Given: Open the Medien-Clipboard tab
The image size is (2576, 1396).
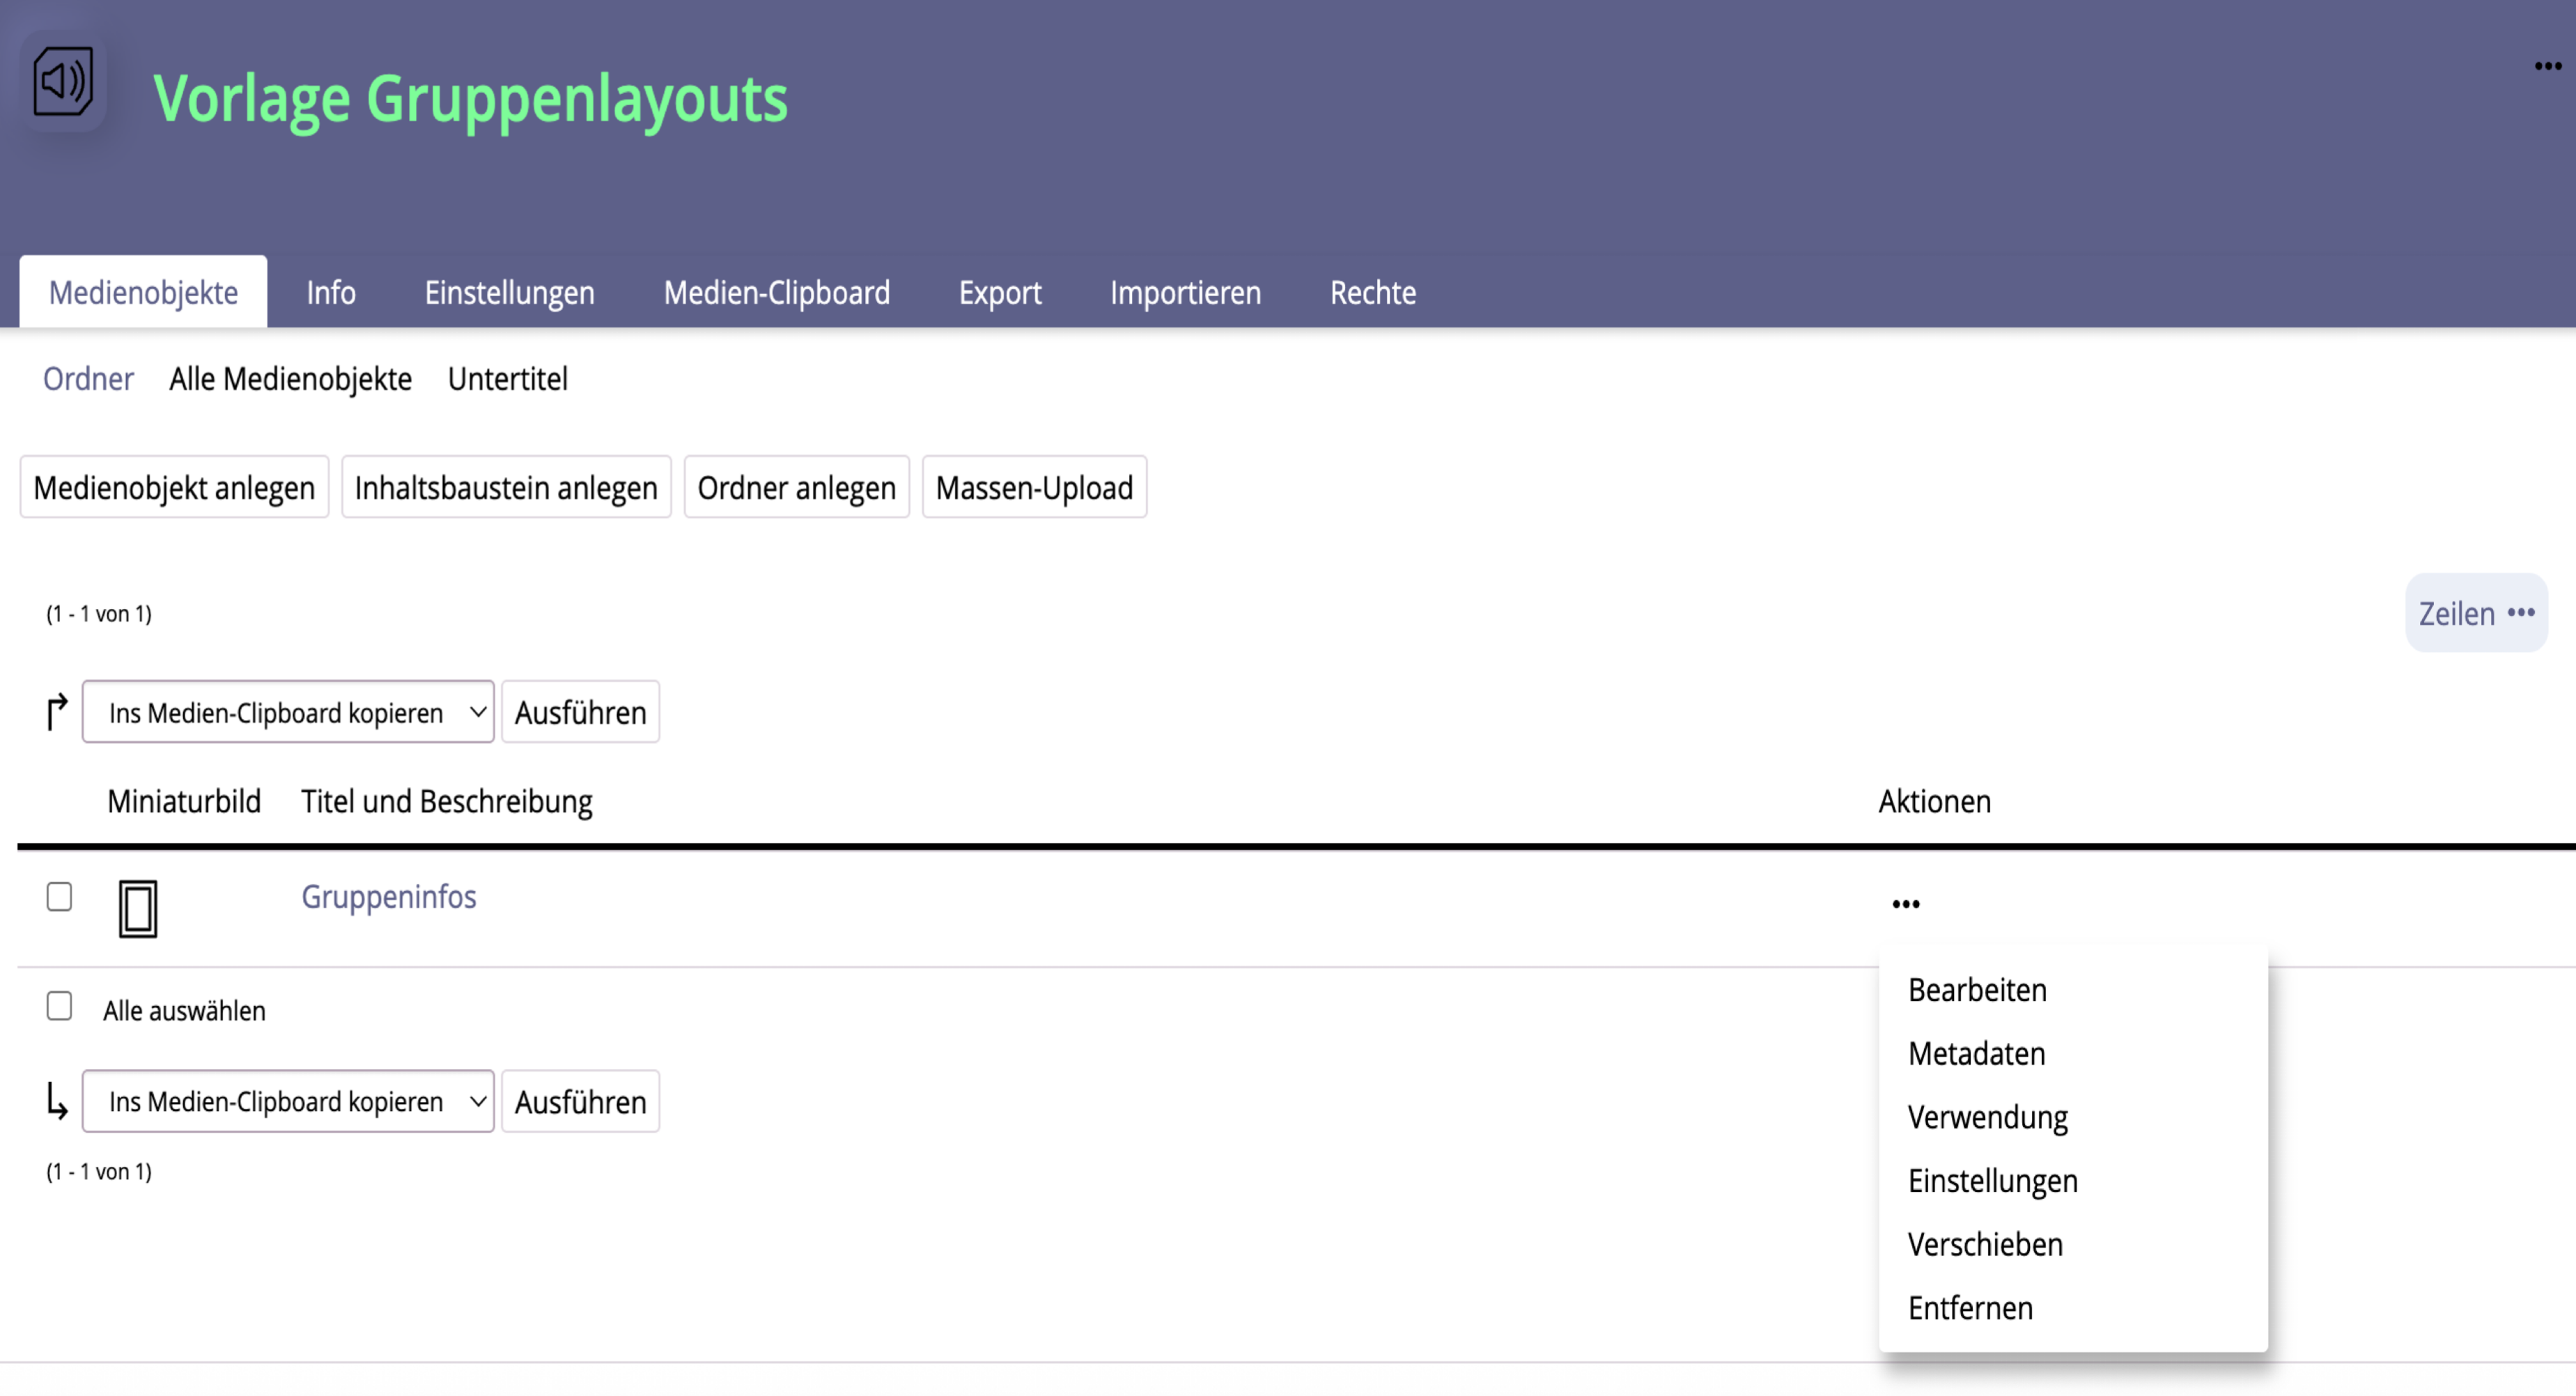Looking at the screenshot, I should point(776,293).
